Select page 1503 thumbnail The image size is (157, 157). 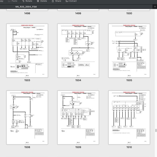[27, 51]
